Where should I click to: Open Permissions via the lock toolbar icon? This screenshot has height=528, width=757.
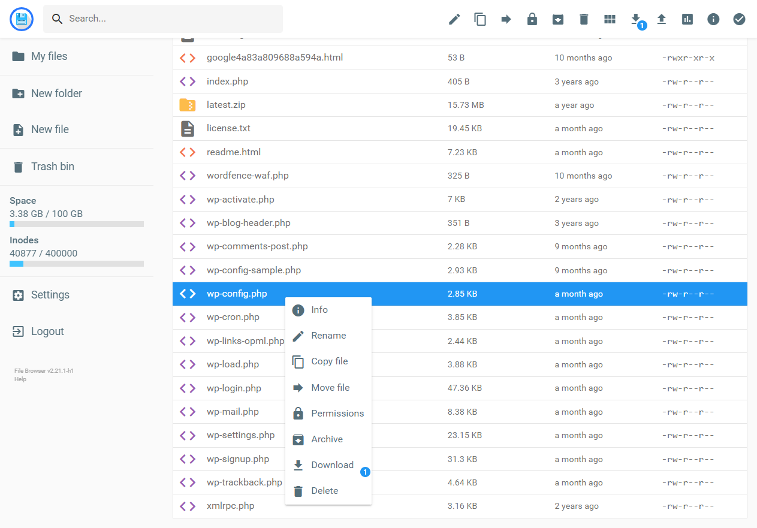click(532, 19)
